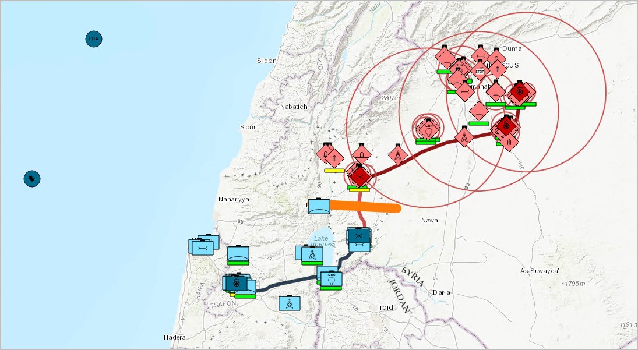
Task: Select red pillar diamond beside Damascus label
Action: click(498, 69)
